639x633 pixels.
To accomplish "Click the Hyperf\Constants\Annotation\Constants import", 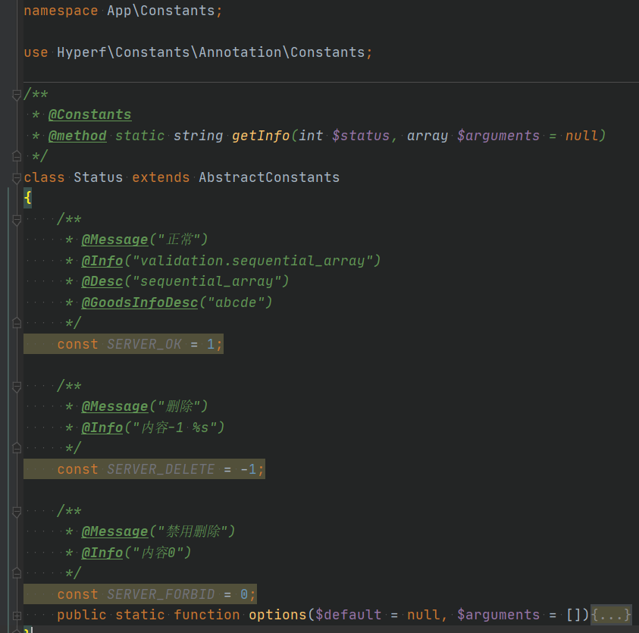I will 211,52.
